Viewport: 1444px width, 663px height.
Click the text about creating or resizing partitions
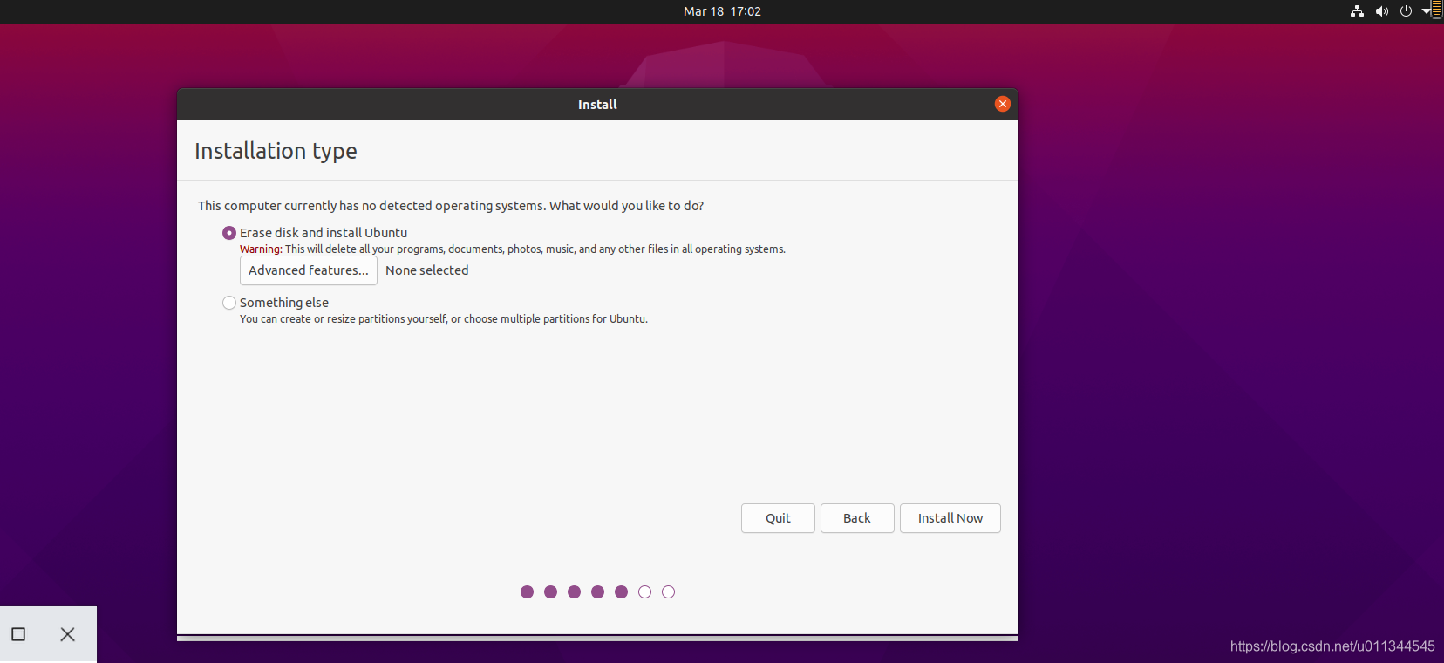click(444, 319)
